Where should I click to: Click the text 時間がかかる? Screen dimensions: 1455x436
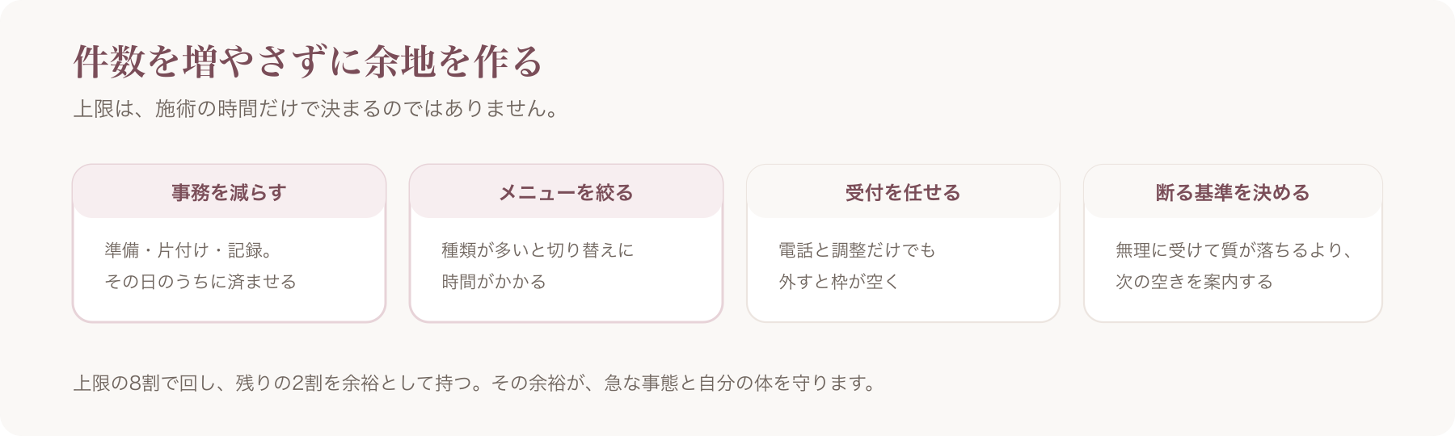(494, 282)
